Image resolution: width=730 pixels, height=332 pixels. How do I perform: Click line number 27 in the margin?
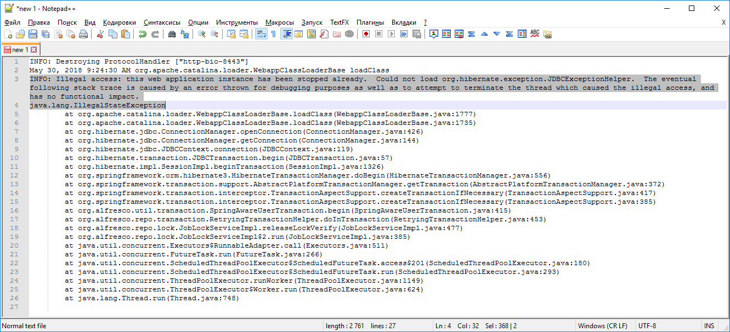point(15,307)
